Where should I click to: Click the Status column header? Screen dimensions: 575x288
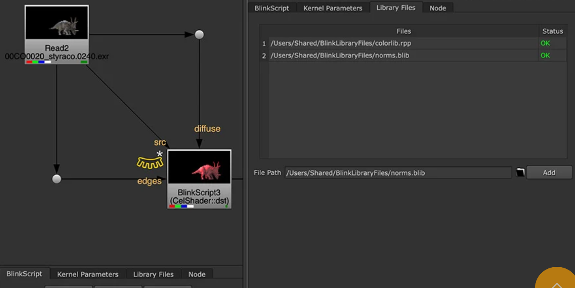click(552, 31)
